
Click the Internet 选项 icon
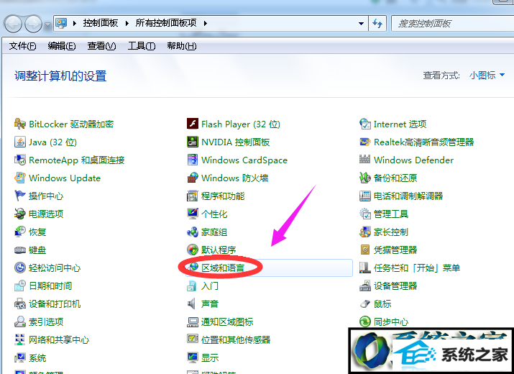[365, 124]
